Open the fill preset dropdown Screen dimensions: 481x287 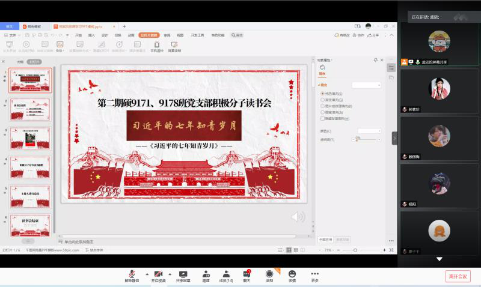[x=366, y=85]
